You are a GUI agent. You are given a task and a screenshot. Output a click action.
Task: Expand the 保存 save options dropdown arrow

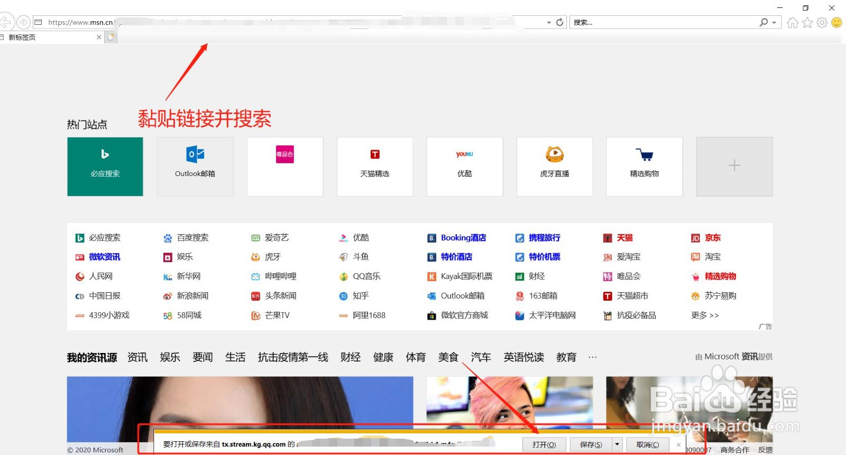(617, 444)
